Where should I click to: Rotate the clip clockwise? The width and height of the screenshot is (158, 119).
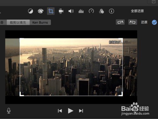click(x=133, y=22)
